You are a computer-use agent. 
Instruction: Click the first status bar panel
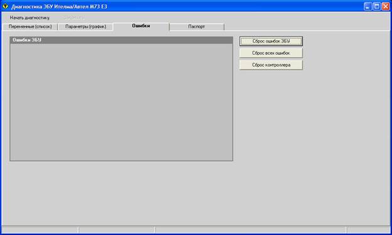40,229
